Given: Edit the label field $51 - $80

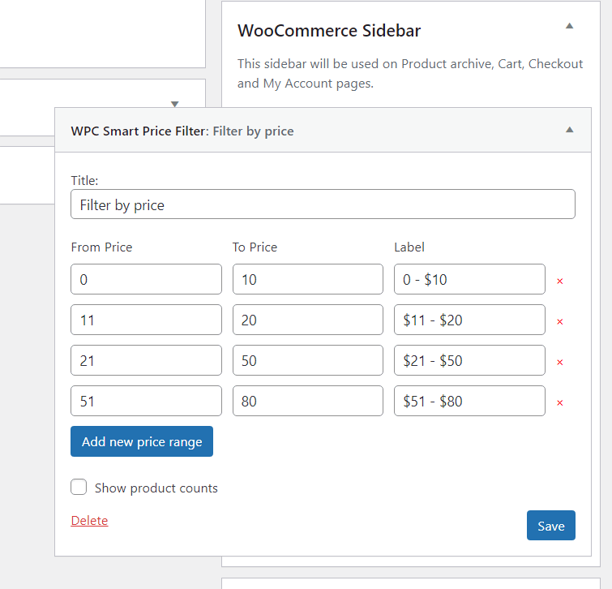Looking at the screenshot, I should (469, 401).
